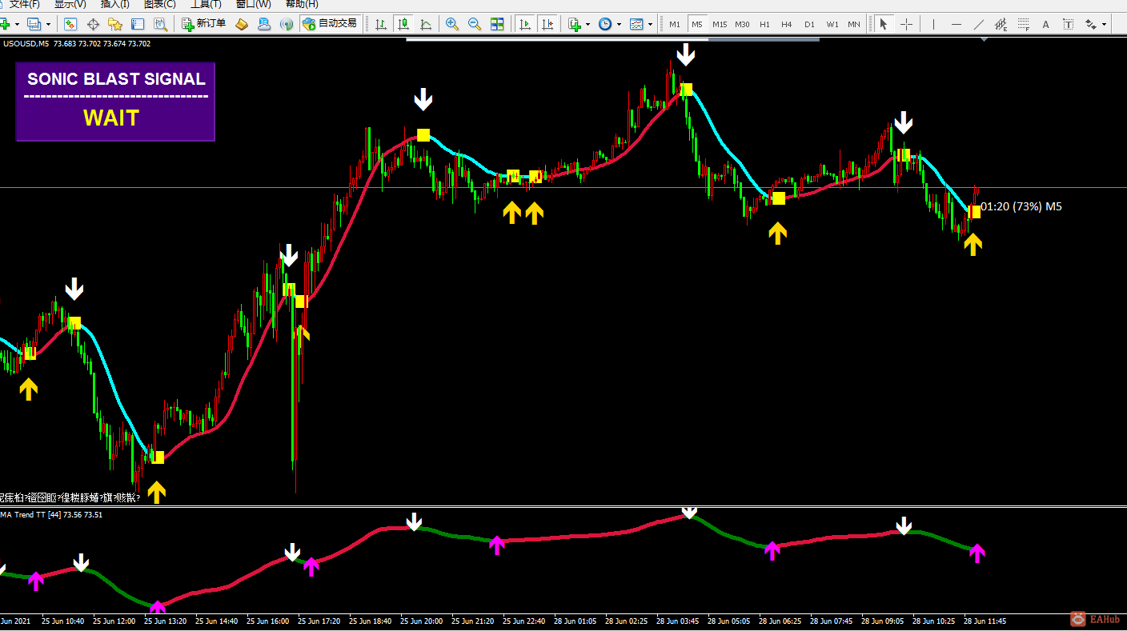Open the New Chart tool
This screenshot has height=631, width=1127.
click(6, 24)
